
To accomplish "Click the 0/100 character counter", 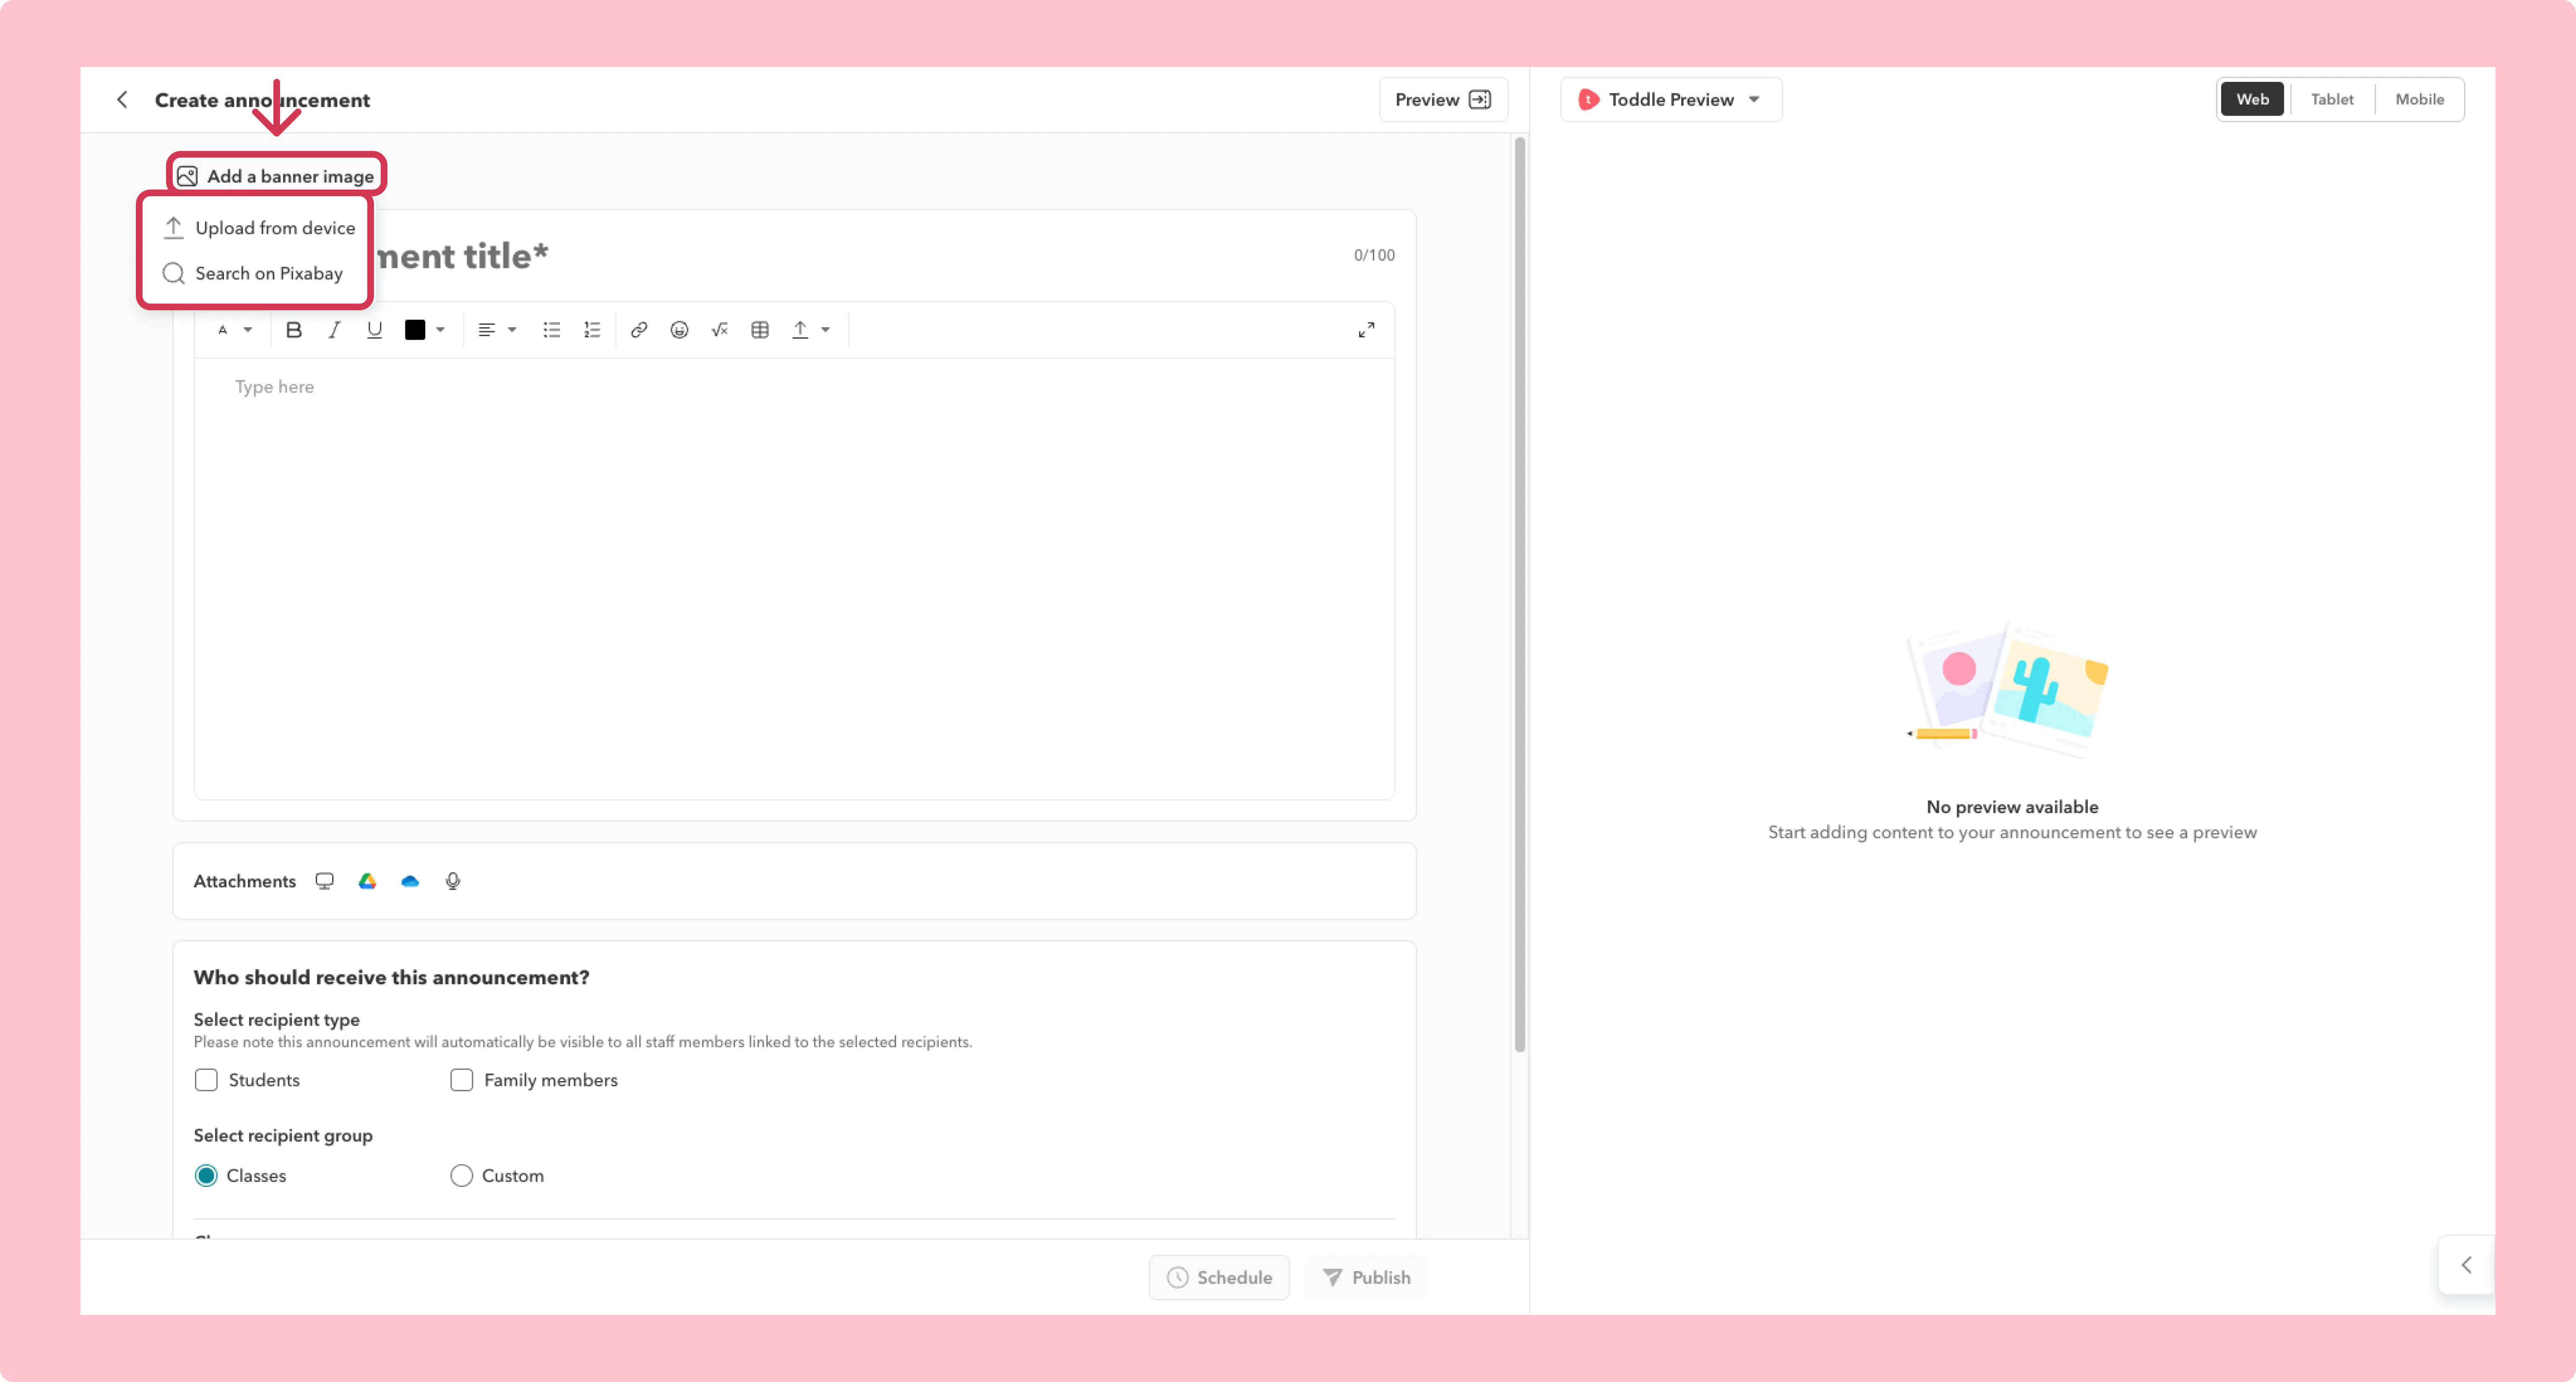I will [x=1374, y=255].
